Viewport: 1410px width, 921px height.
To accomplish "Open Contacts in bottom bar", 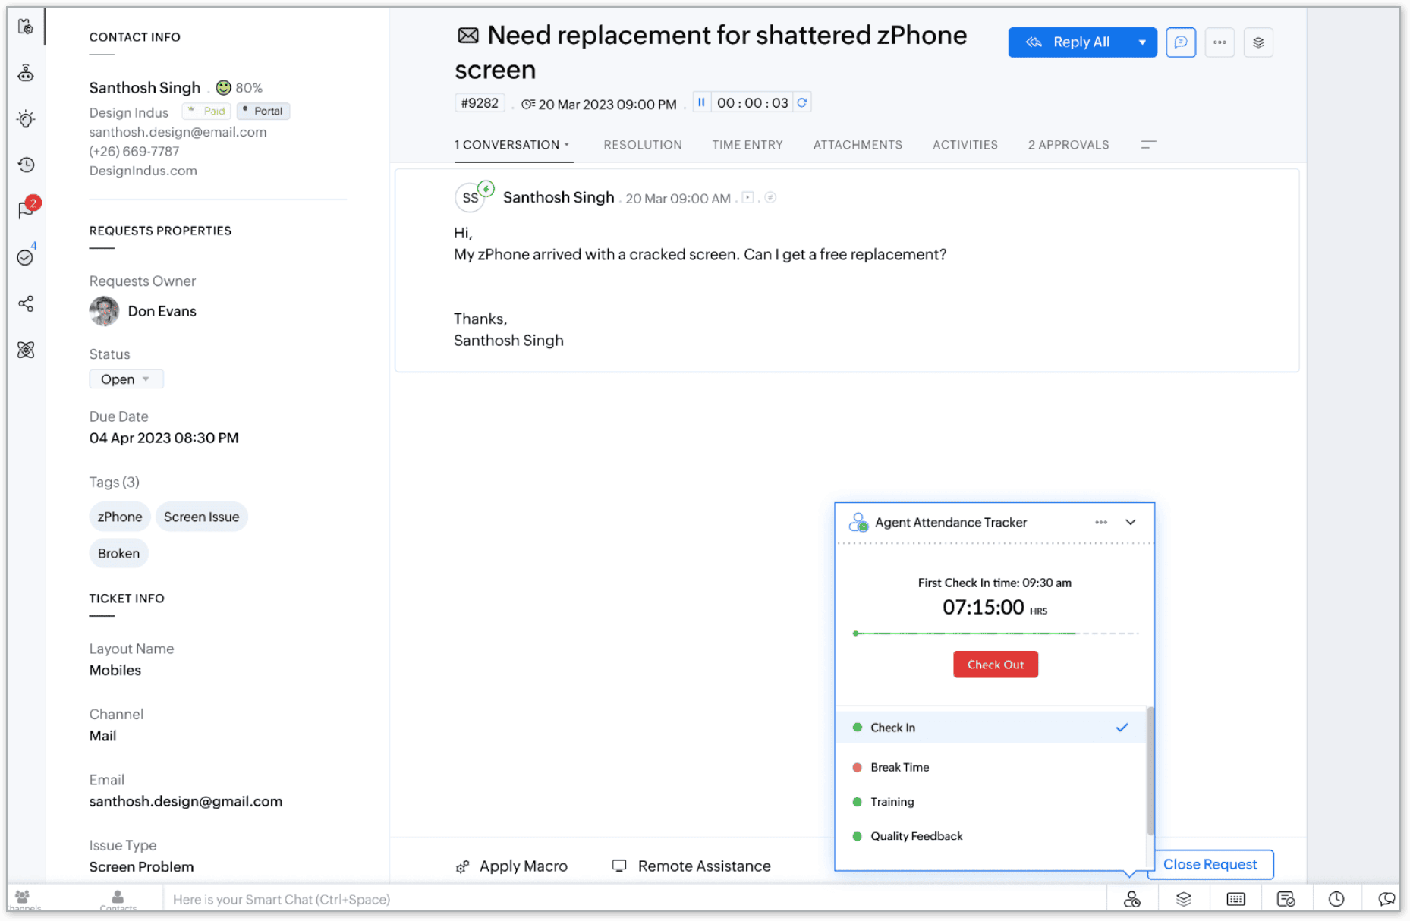I will click(x=118, y=901).
